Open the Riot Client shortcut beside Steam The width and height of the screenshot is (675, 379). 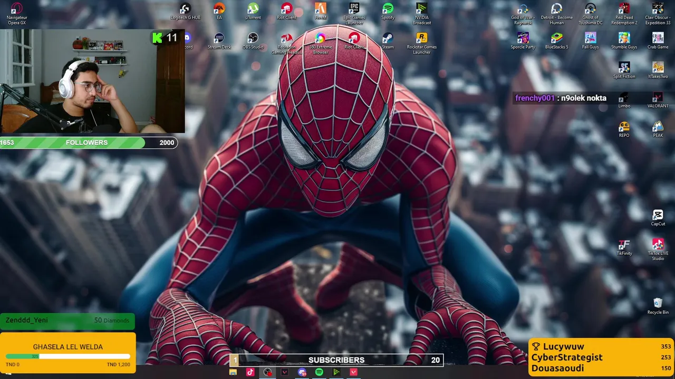point(354,41)
